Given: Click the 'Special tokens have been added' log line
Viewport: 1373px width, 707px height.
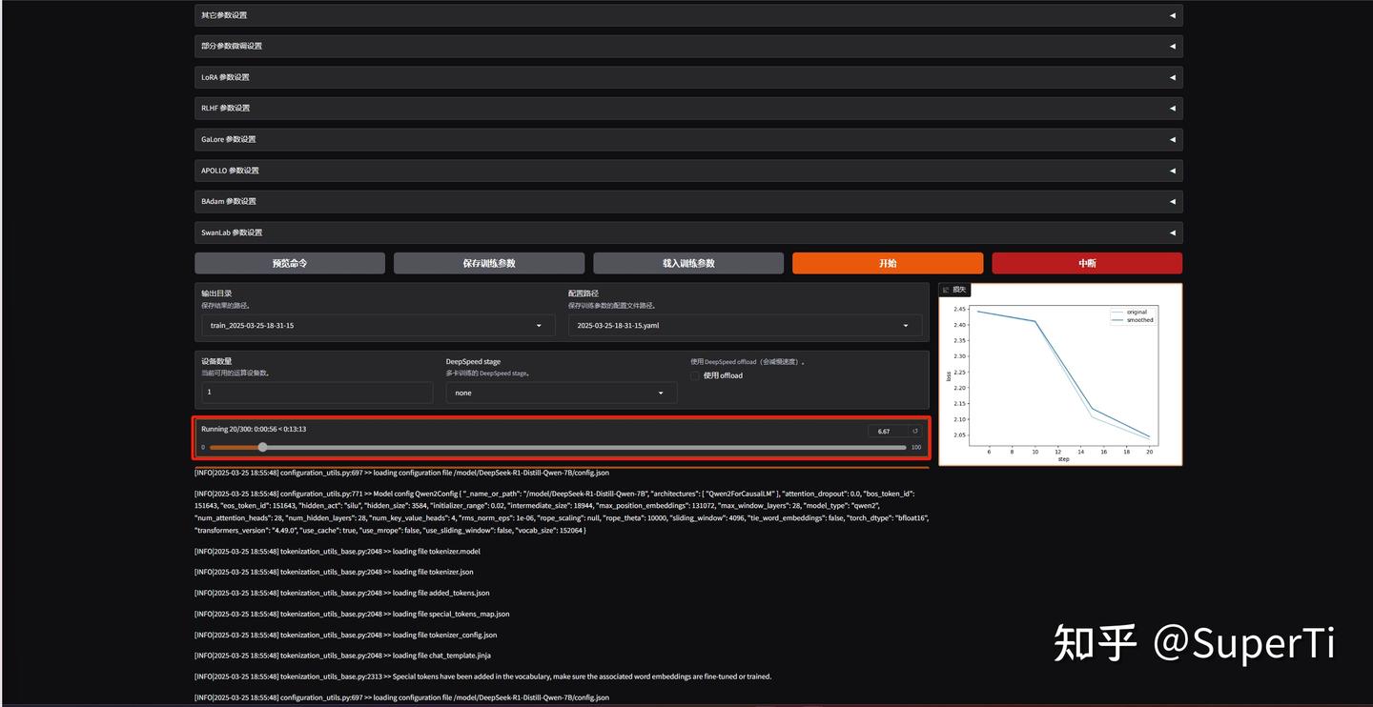Looking at the screenshot, I should [x=482, y=677].
